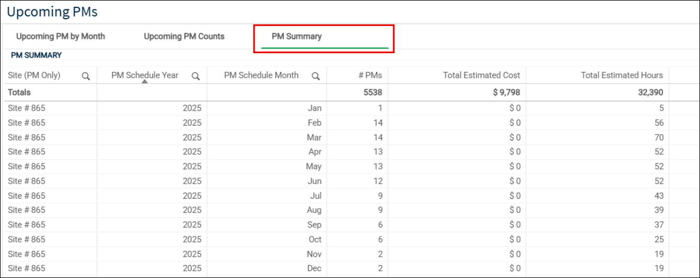Open search for PM Schedule Year

(x=196, y=76)
